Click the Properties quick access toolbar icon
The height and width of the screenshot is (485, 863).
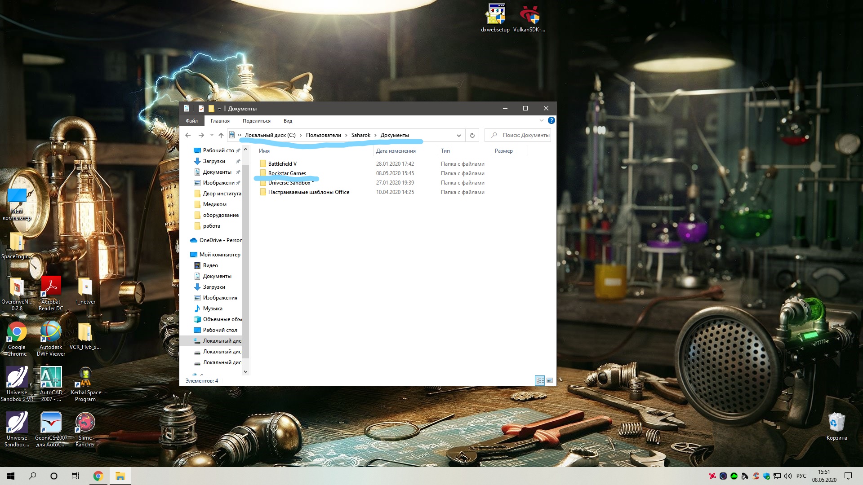[x=201, y=109]
